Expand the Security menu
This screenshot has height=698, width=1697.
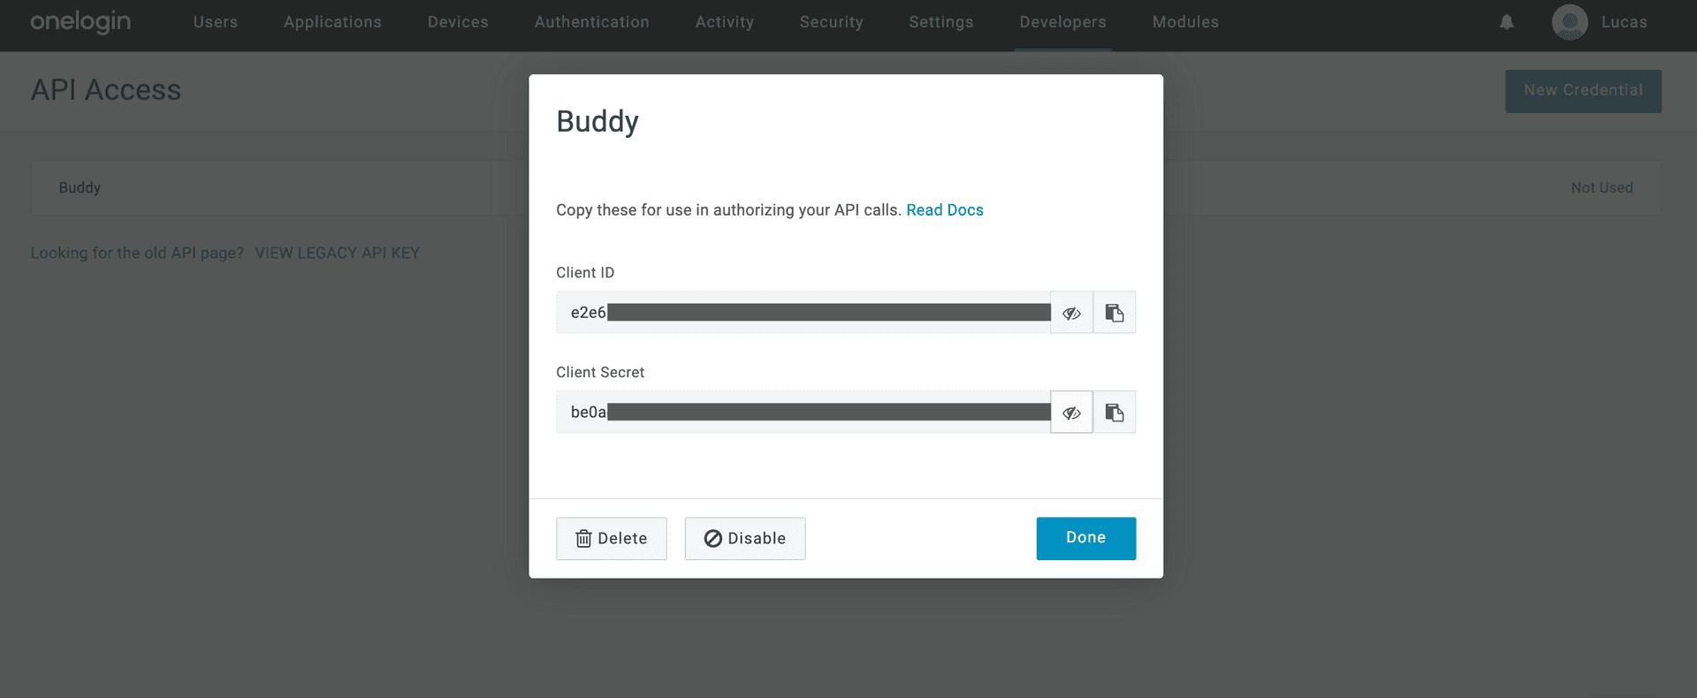click(831, 22)
